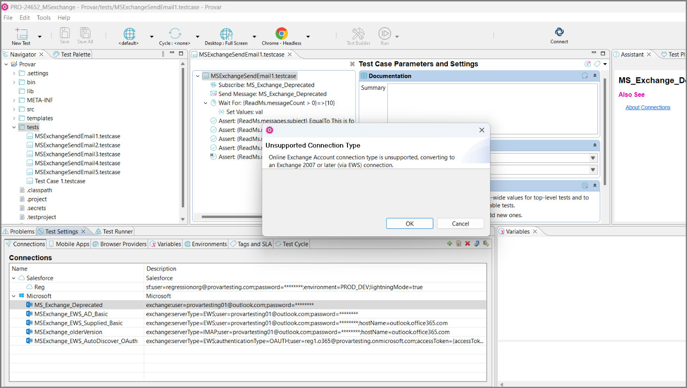Open the Help menu
The height and width of the screenshot is (388, 687).
tap(64, 18)
